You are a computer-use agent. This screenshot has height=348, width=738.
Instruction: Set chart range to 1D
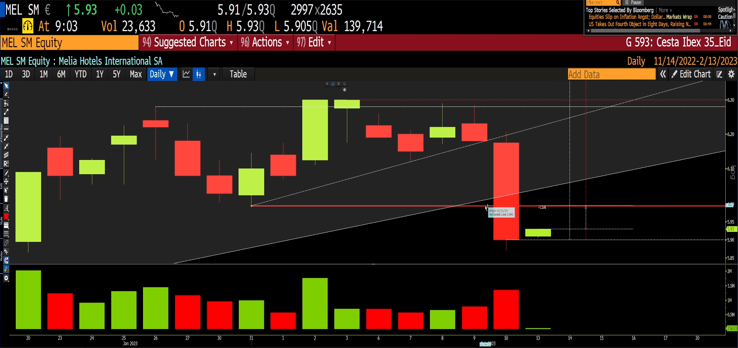tap(8, 74)
